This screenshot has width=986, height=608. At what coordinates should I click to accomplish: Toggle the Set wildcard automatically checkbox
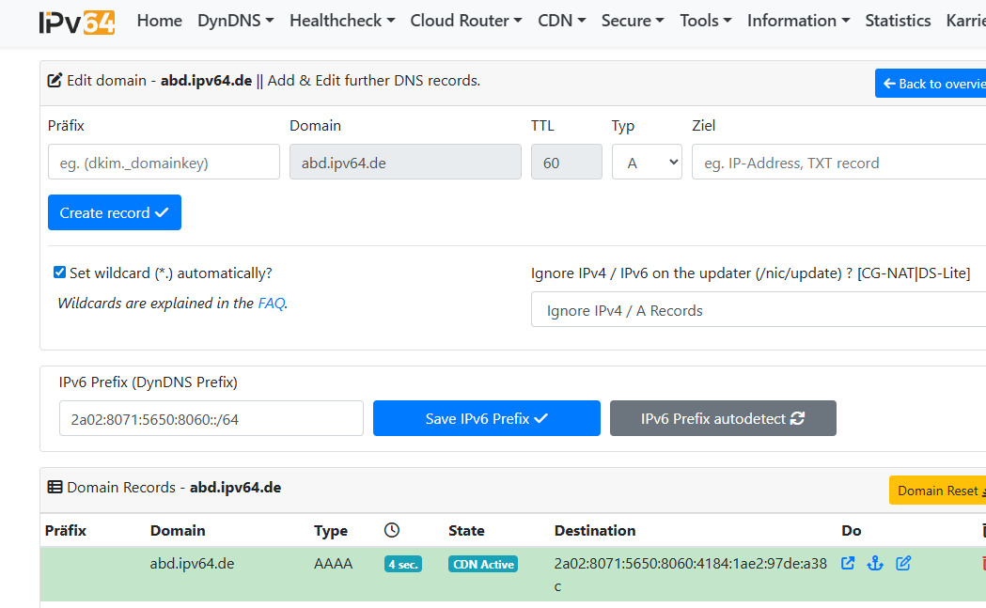(x=60, y=273)
